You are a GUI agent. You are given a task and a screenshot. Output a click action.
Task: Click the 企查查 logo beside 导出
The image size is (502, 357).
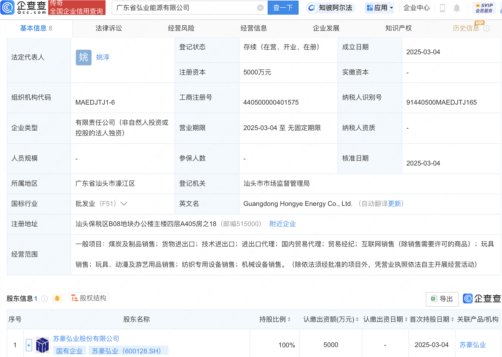(481, 299)
